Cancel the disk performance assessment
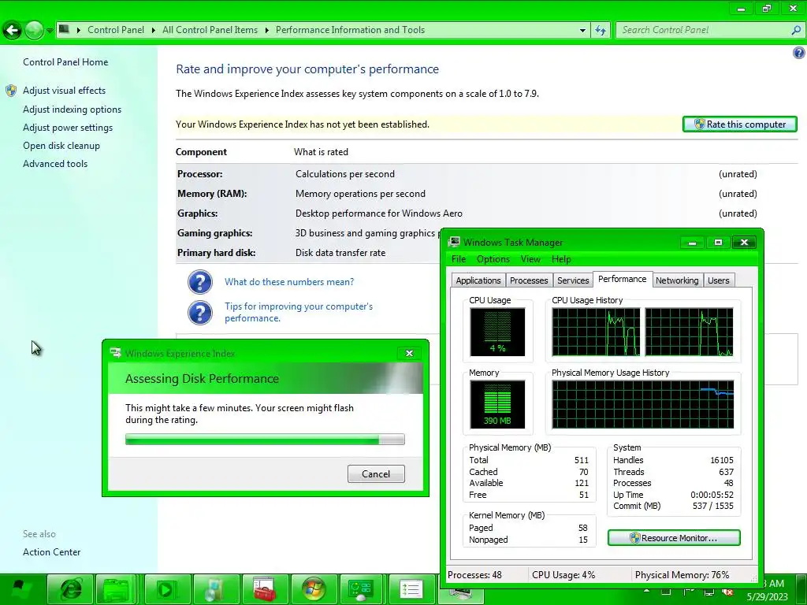Image resolution: width=807 pixels, height=605 pixels. (376, 473)
